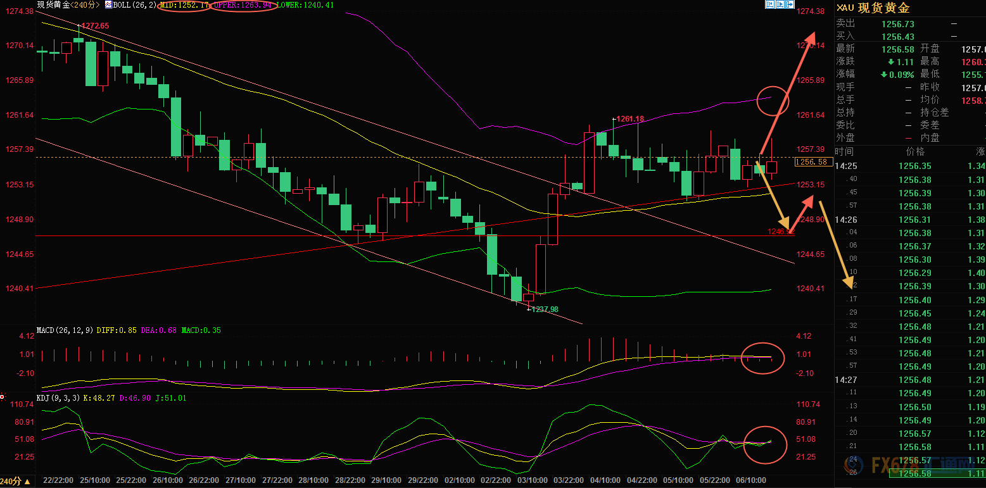
Task: Click the 价格 column header
Action: coord(915,151)
